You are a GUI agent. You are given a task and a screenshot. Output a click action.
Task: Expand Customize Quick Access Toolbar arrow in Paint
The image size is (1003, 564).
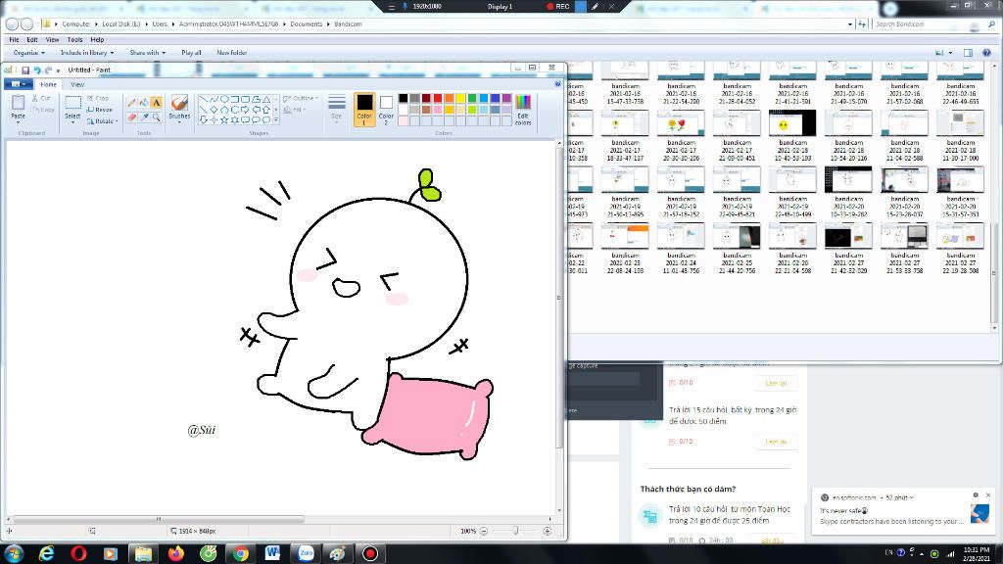pos(58,70)
